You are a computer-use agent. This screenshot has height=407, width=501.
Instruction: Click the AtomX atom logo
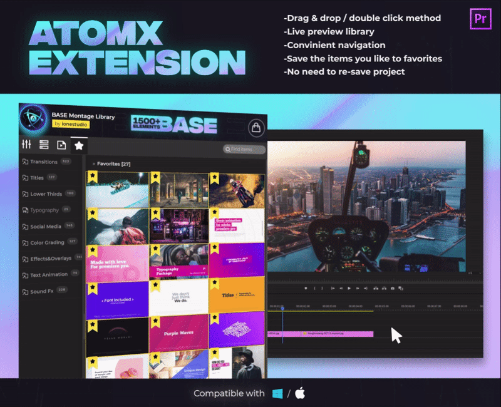point(31,118)
